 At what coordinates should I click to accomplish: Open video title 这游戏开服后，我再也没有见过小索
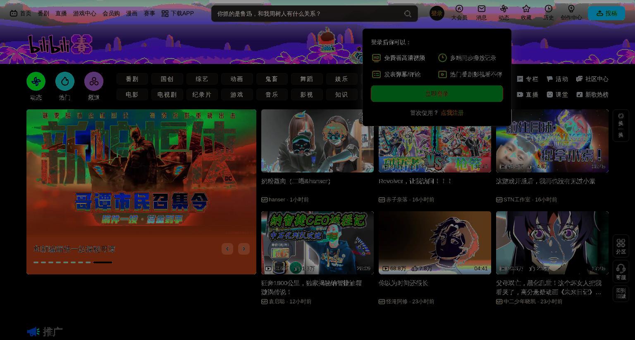[546, 181]
